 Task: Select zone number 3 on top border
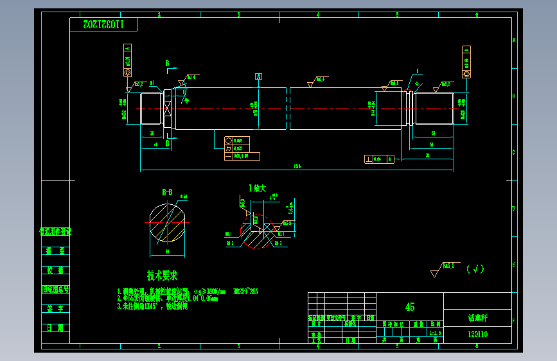[x=239, y=15]
